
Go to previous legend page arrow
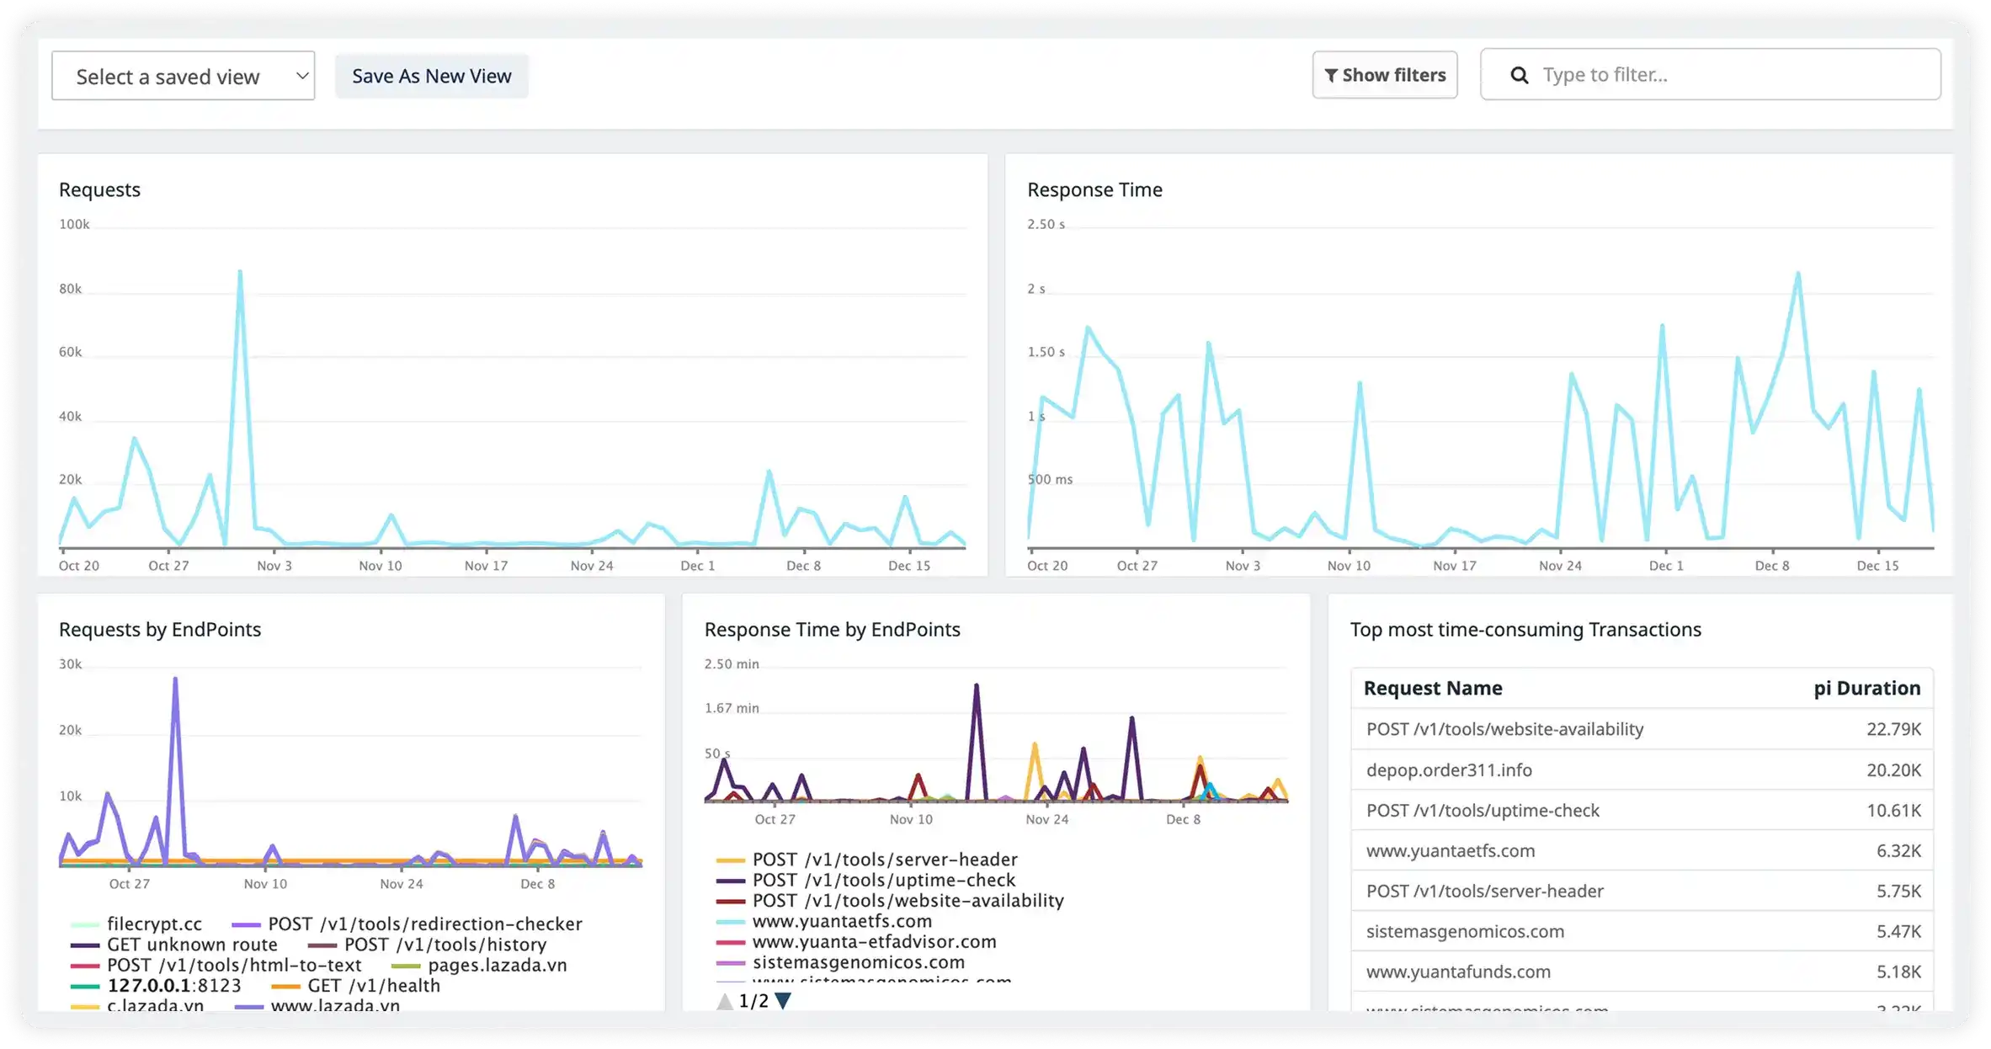pos(724,1001)
